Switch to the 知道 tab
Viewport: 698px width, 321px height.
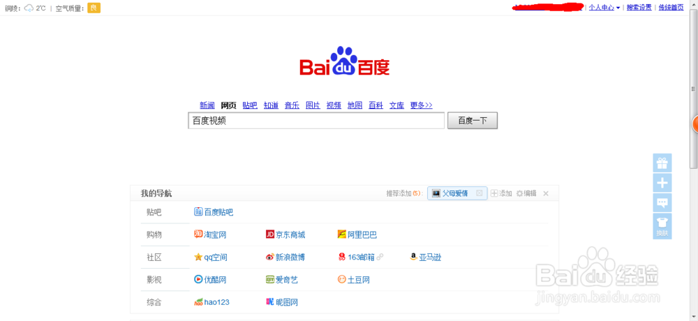pyautogui.click(x=271, y=105)
